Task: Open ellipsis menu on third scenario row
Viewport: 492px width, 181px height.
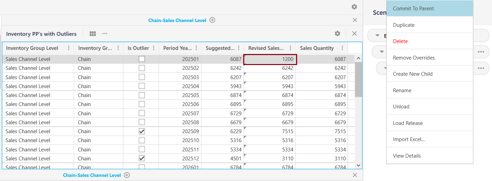Action: tap(481, 68)
